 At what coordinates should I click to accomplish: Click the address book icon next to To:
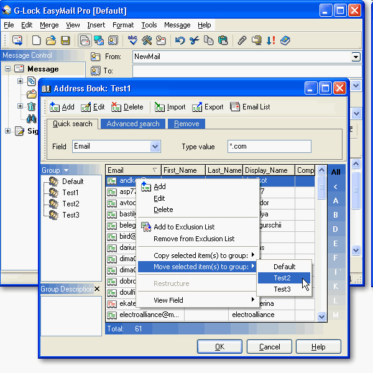click(95, 71)
